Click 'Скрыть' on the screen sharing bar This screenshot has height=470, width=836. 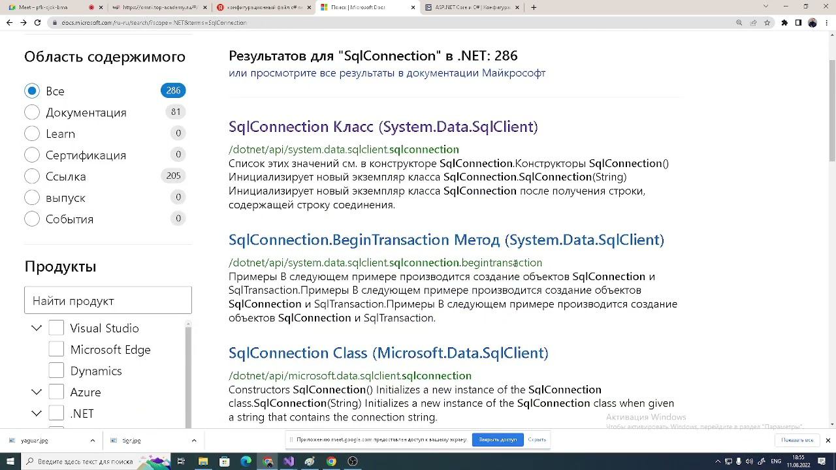[537, 439]
